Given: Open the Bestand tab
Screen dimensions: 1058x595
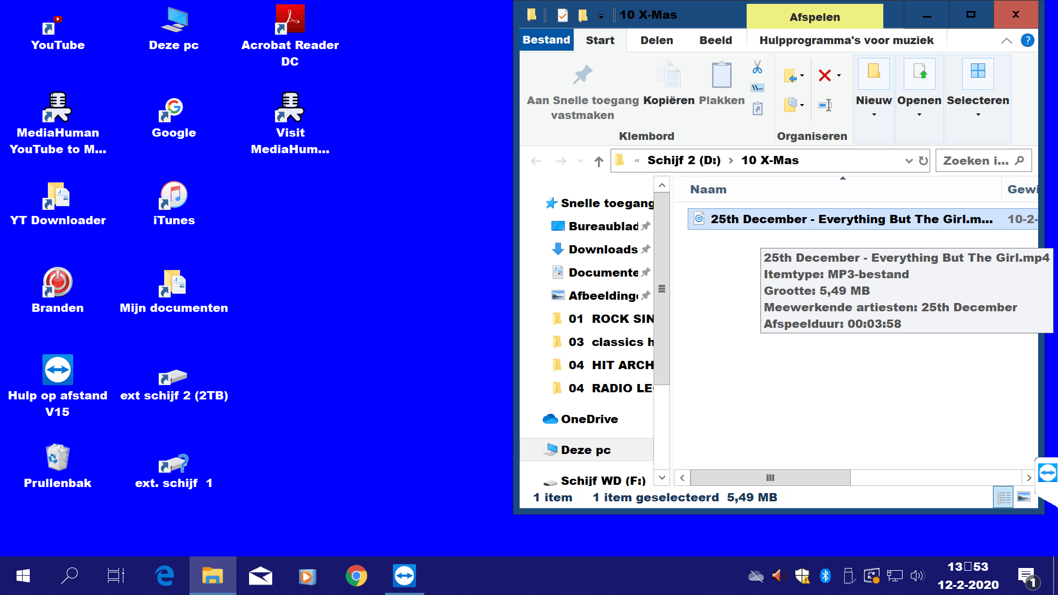Looking at the screenshot, I should (546, 40).
